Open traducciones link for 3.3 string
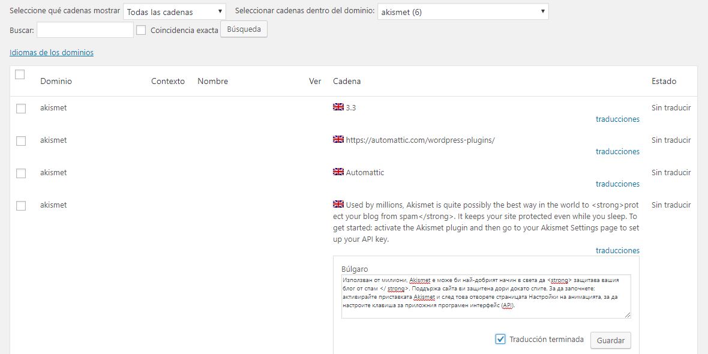The image size is (708, 354). 617,119
